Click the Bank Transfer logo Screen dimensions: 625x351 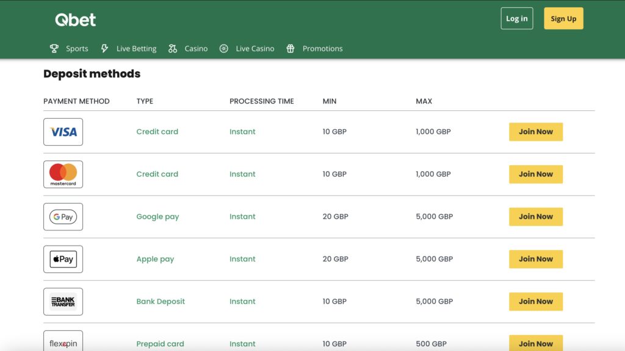click(63, 301)
